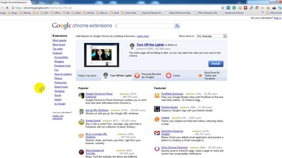Viewport: 282px width, 158px height.
Task: Stop page loading with the X button
Action: 7,8
